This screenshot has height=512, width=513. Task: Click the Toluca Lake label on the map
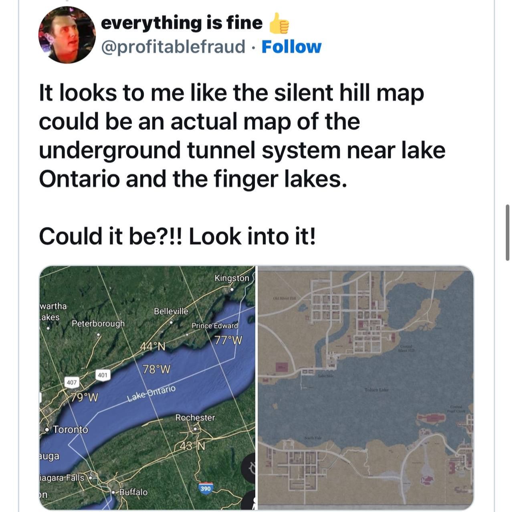pos(376,390)
